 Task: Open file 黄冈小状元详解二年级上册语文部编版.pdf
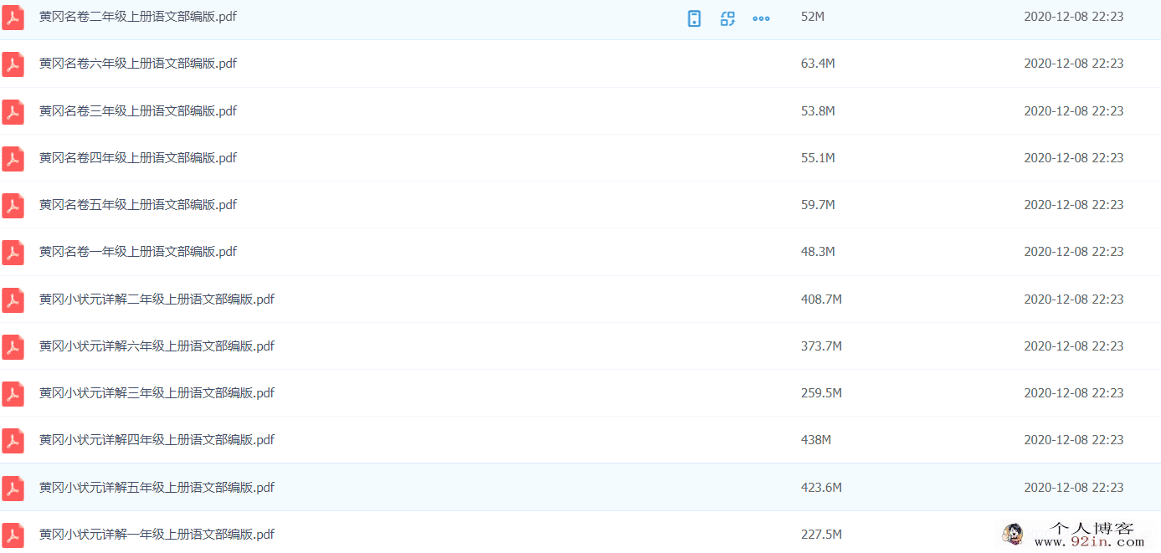pyautogui.click(x=157, y=300)
